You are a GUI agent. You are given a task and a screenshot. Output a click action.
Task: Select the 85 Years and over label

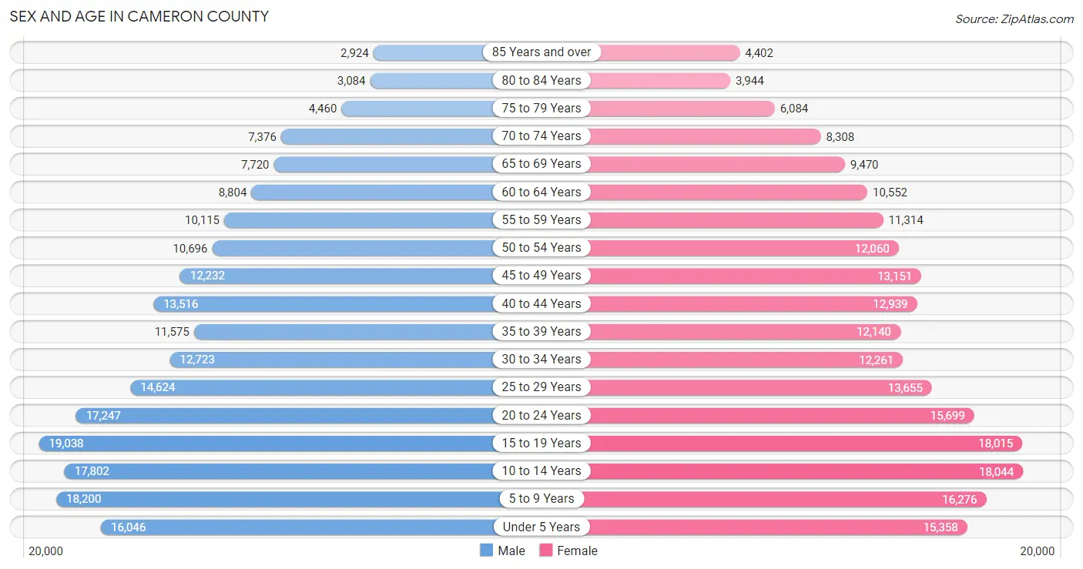(x=541, y=52)
